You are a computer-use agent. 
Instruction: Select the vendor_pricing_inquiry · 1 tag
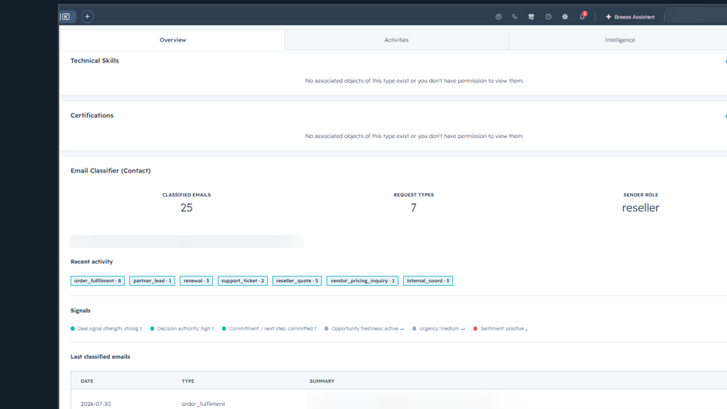[x=362, y=281]
